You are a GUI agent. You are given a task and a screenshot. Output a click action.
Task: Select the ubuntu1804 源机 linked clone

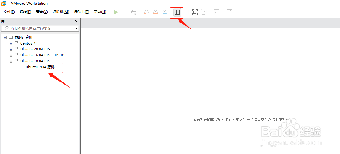[x=40, y=67]
